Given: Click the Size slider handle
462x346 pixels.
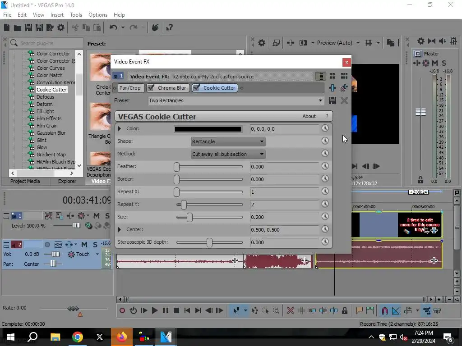Looking at the screenshot, I should coord(189,218).
